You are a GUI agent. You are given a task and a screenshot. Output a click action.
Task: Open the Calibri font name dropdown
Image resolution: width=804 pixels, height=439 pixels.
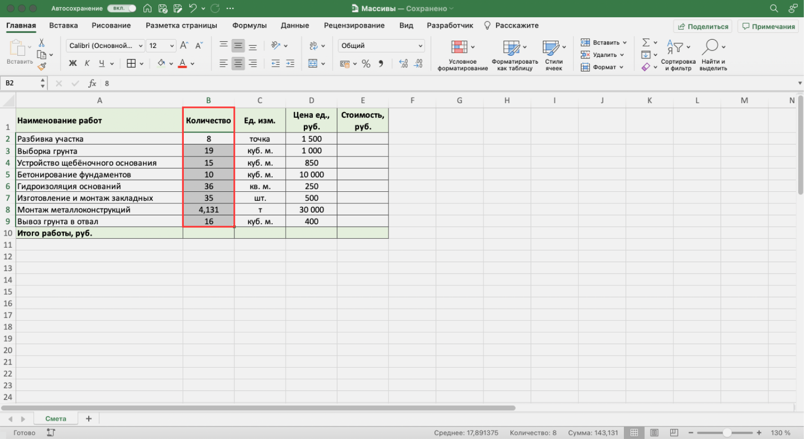[140, 46]
